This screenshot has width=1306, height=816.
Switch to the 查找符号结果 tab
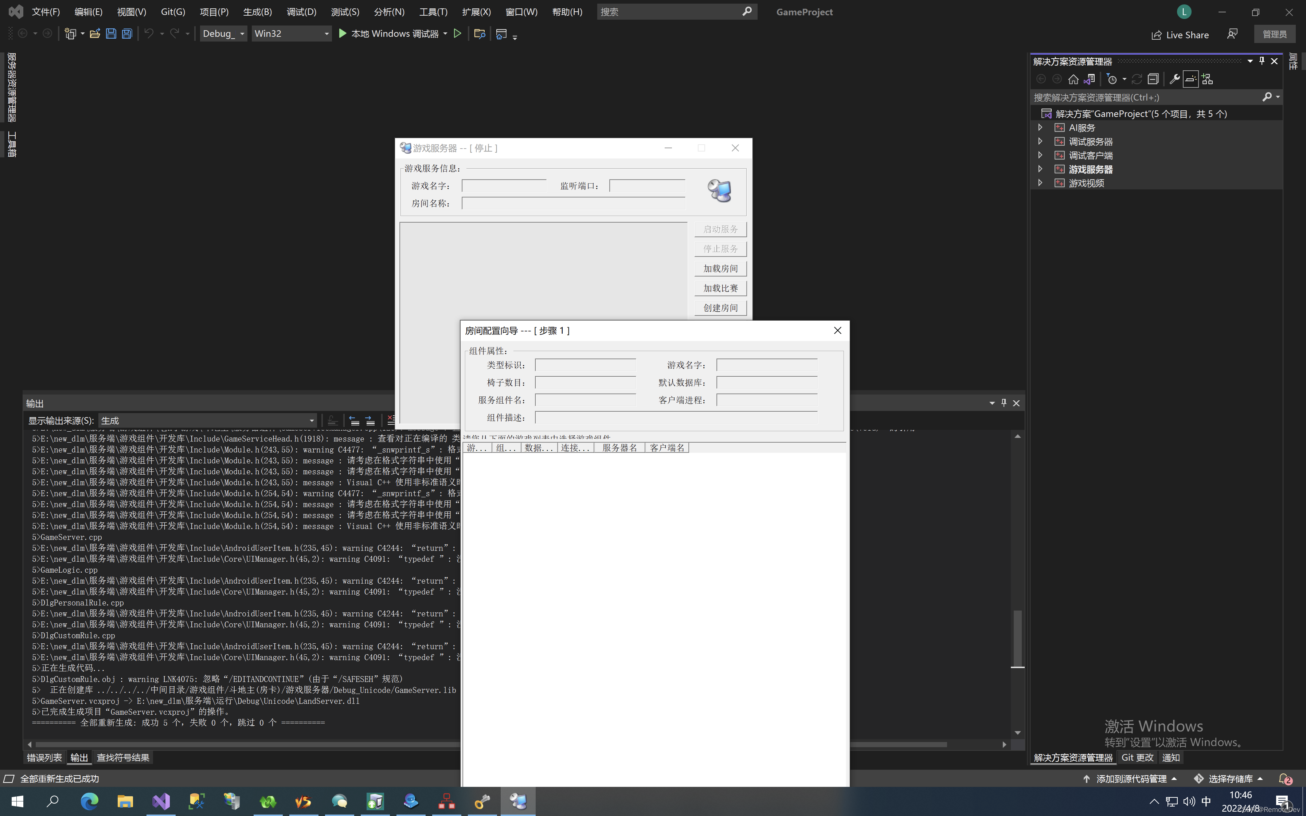coord(123,758)
